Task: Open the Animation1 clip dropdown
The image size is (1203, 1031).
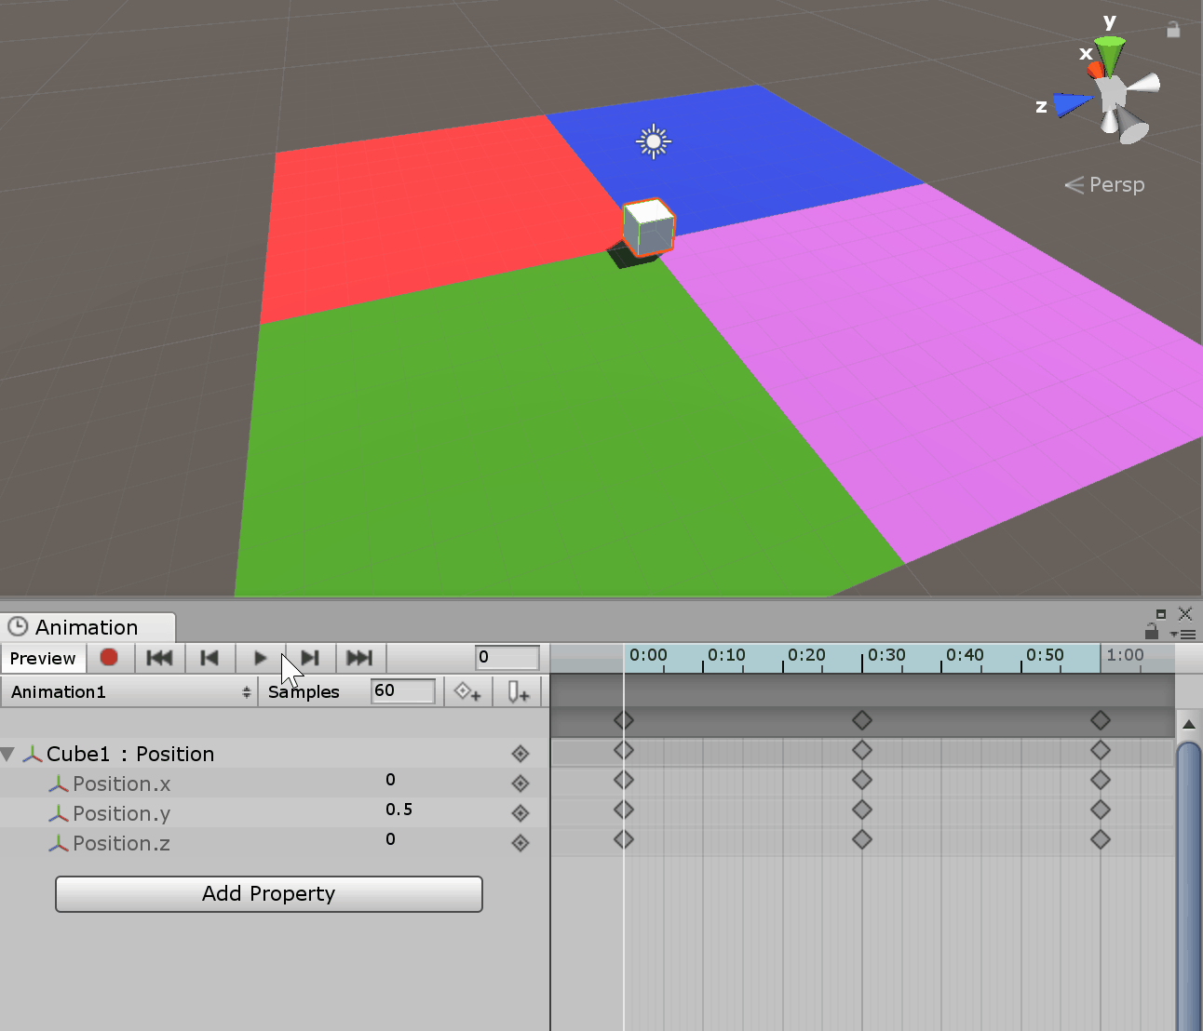Action: (129, 692)
